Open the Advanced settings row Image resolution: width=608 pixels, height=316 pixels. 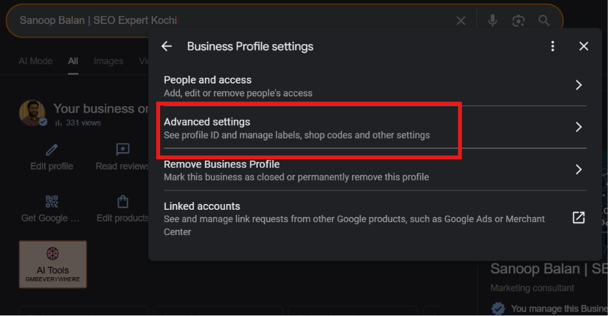tap(375, 128)
